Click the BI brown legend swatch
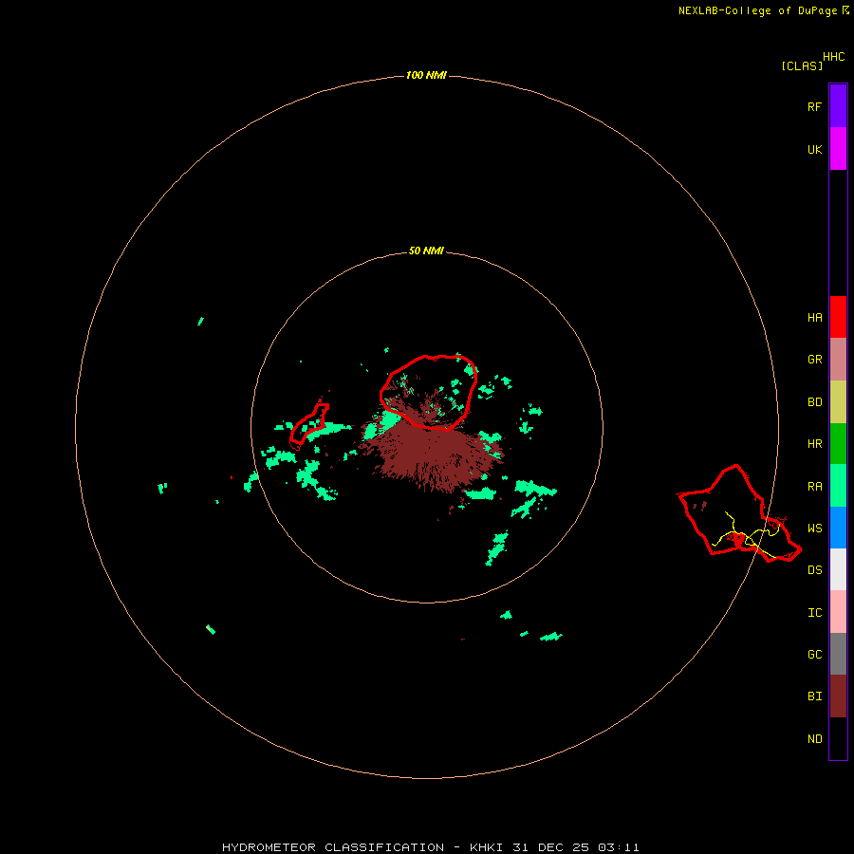 (x=838, y=696)
